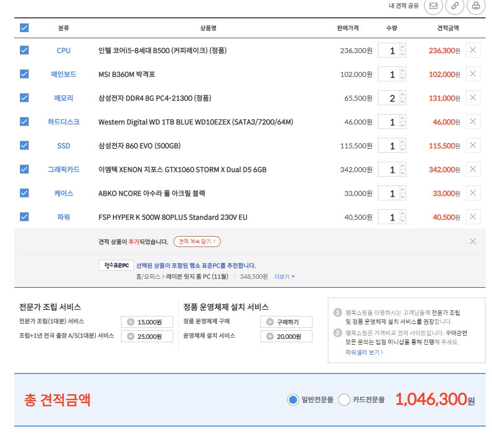This screenshot has height=433, width=492.
Task: Uncheck the 메모리 row checkbox
Action: pos(24,98)
